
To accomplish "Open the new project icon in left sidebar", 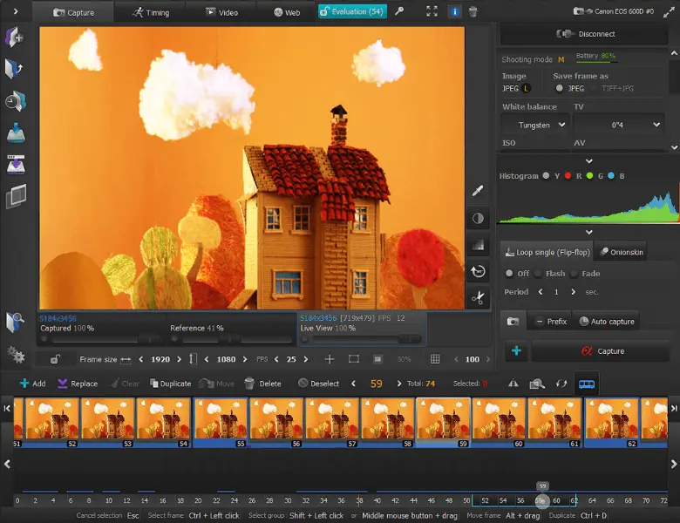I will (x=15, y=37).
